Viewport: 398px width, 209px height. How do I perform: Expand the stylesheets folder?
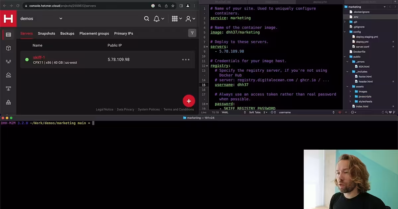pos(350,102)
